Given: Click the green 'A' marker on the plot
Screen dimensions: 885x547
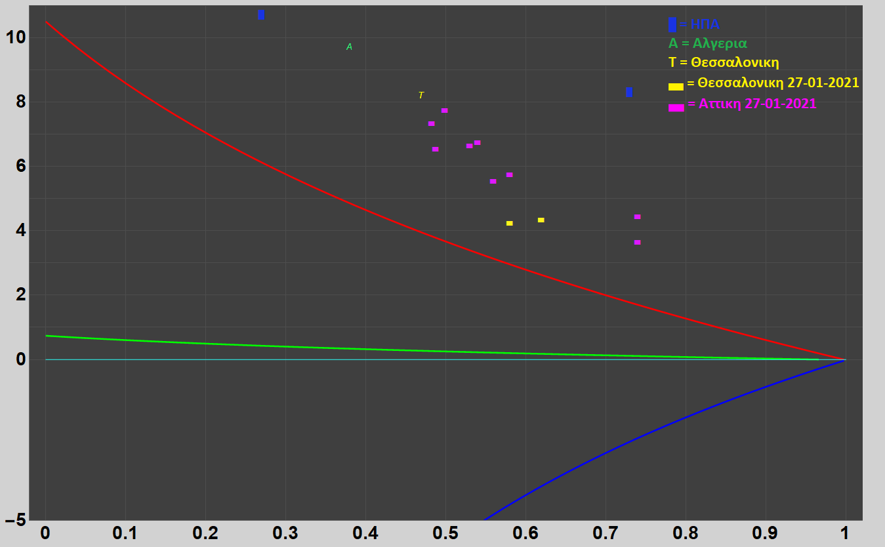Looking at the screenshot, I should coord(349,47).
